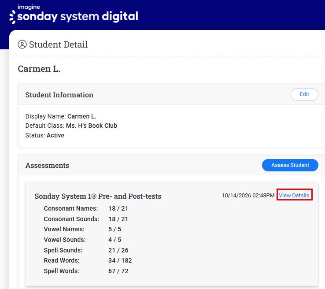Click the Imagine Sonday System Digital logo
This screenshot has height=289, width=325.
[74, 14]
